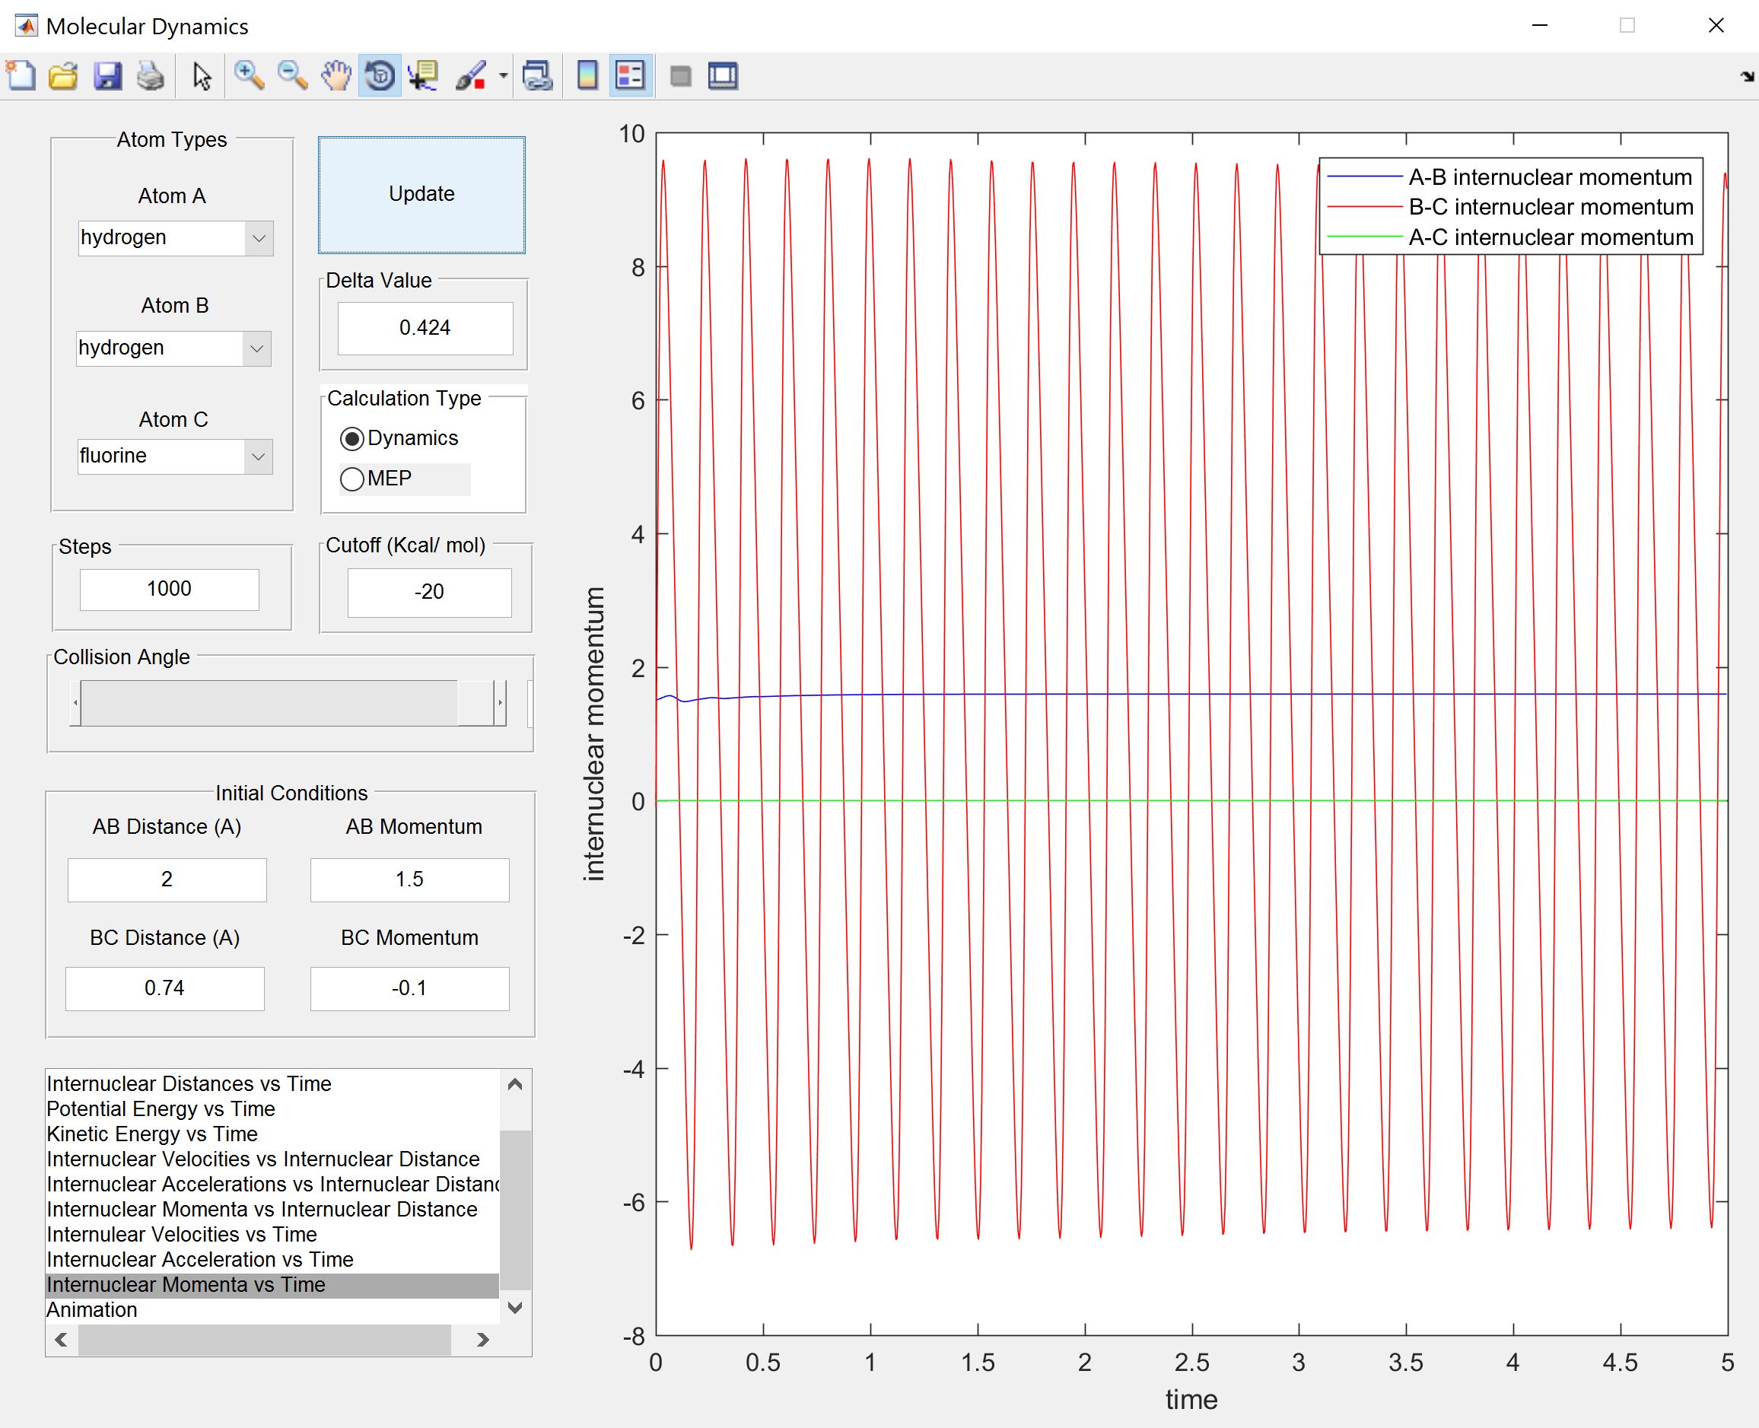Select the MEP radio button
This screenshot has width=1759, height=1428.
click(x=352, y=479)
